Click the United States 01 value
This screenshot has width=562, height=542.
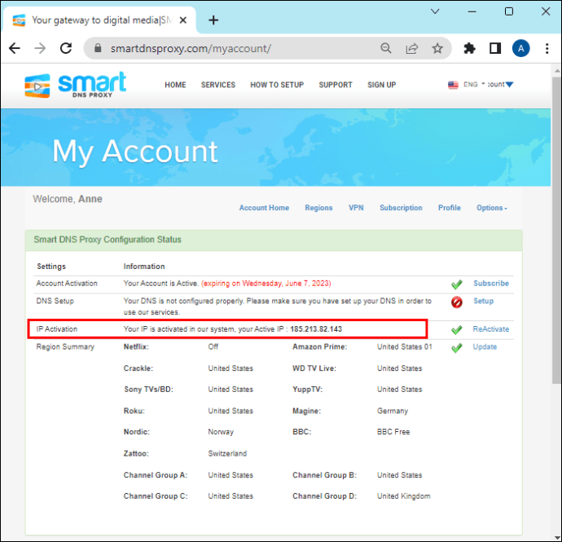[404, 347]
